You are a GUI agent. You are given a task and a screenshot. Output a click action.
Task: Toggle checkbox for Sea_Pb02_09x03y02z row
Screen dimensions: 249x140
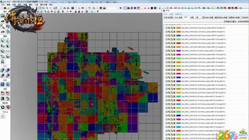tap(167, 39)
